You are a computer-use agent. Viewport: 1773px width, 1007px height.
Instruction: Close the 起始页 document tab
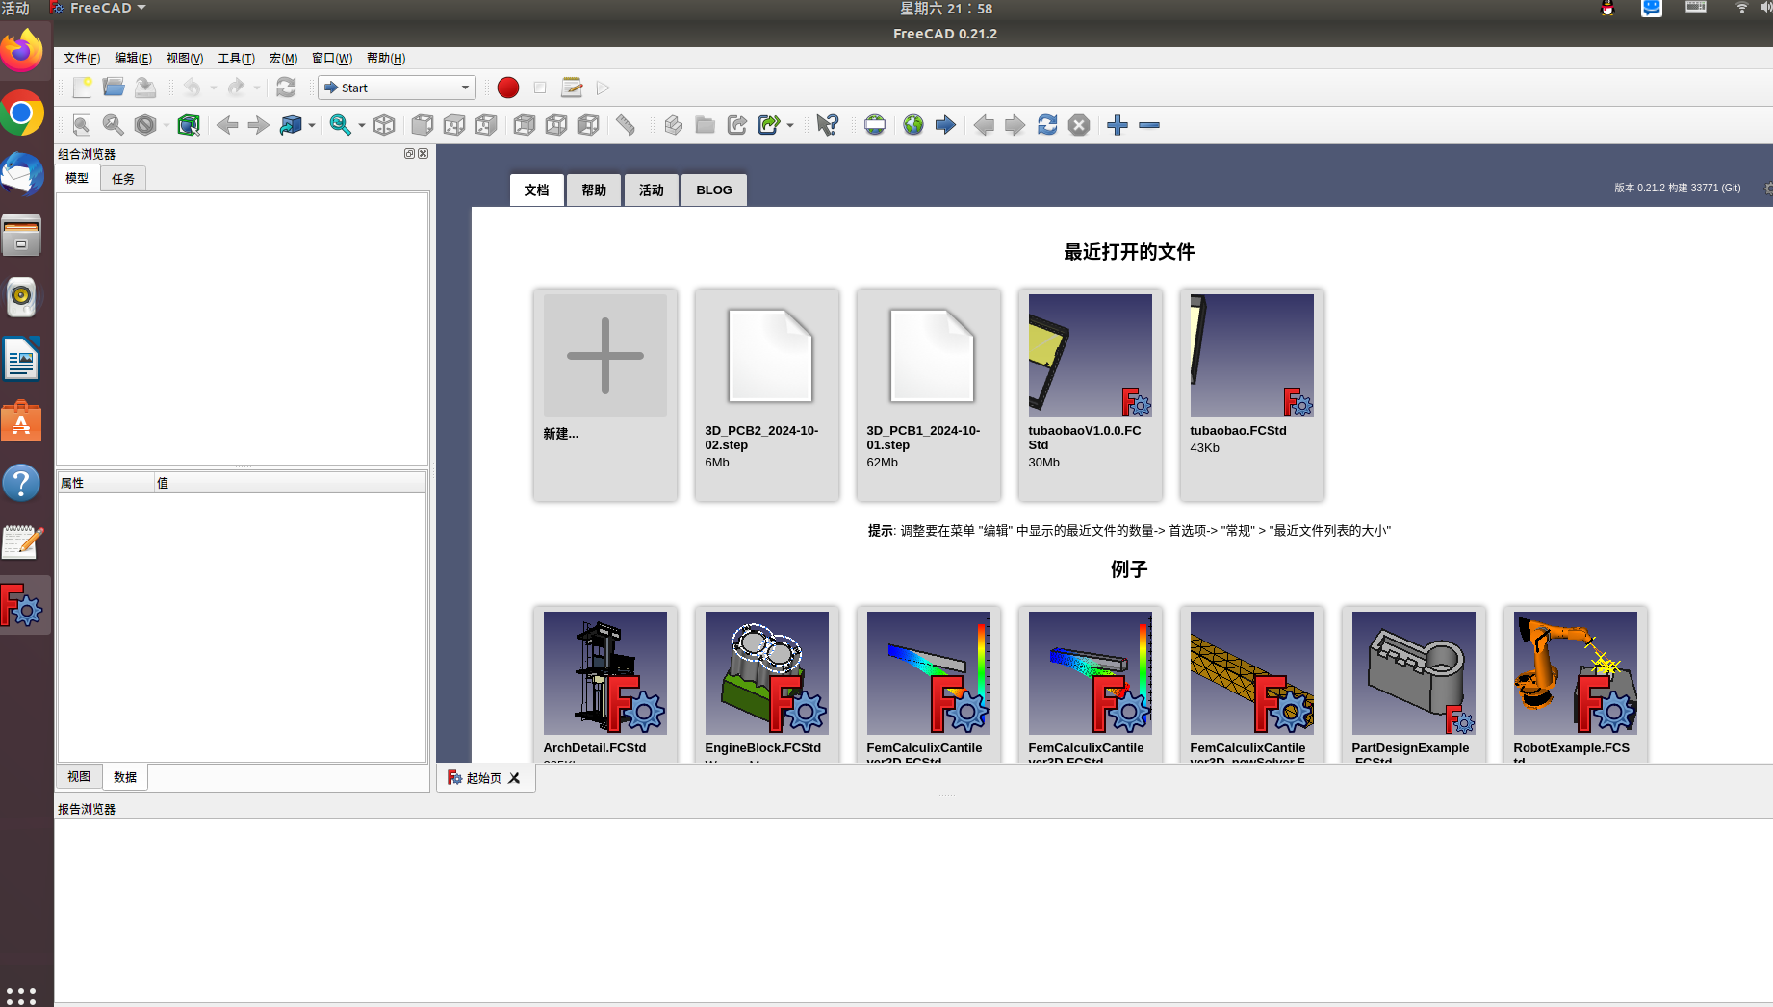[515, 778]
